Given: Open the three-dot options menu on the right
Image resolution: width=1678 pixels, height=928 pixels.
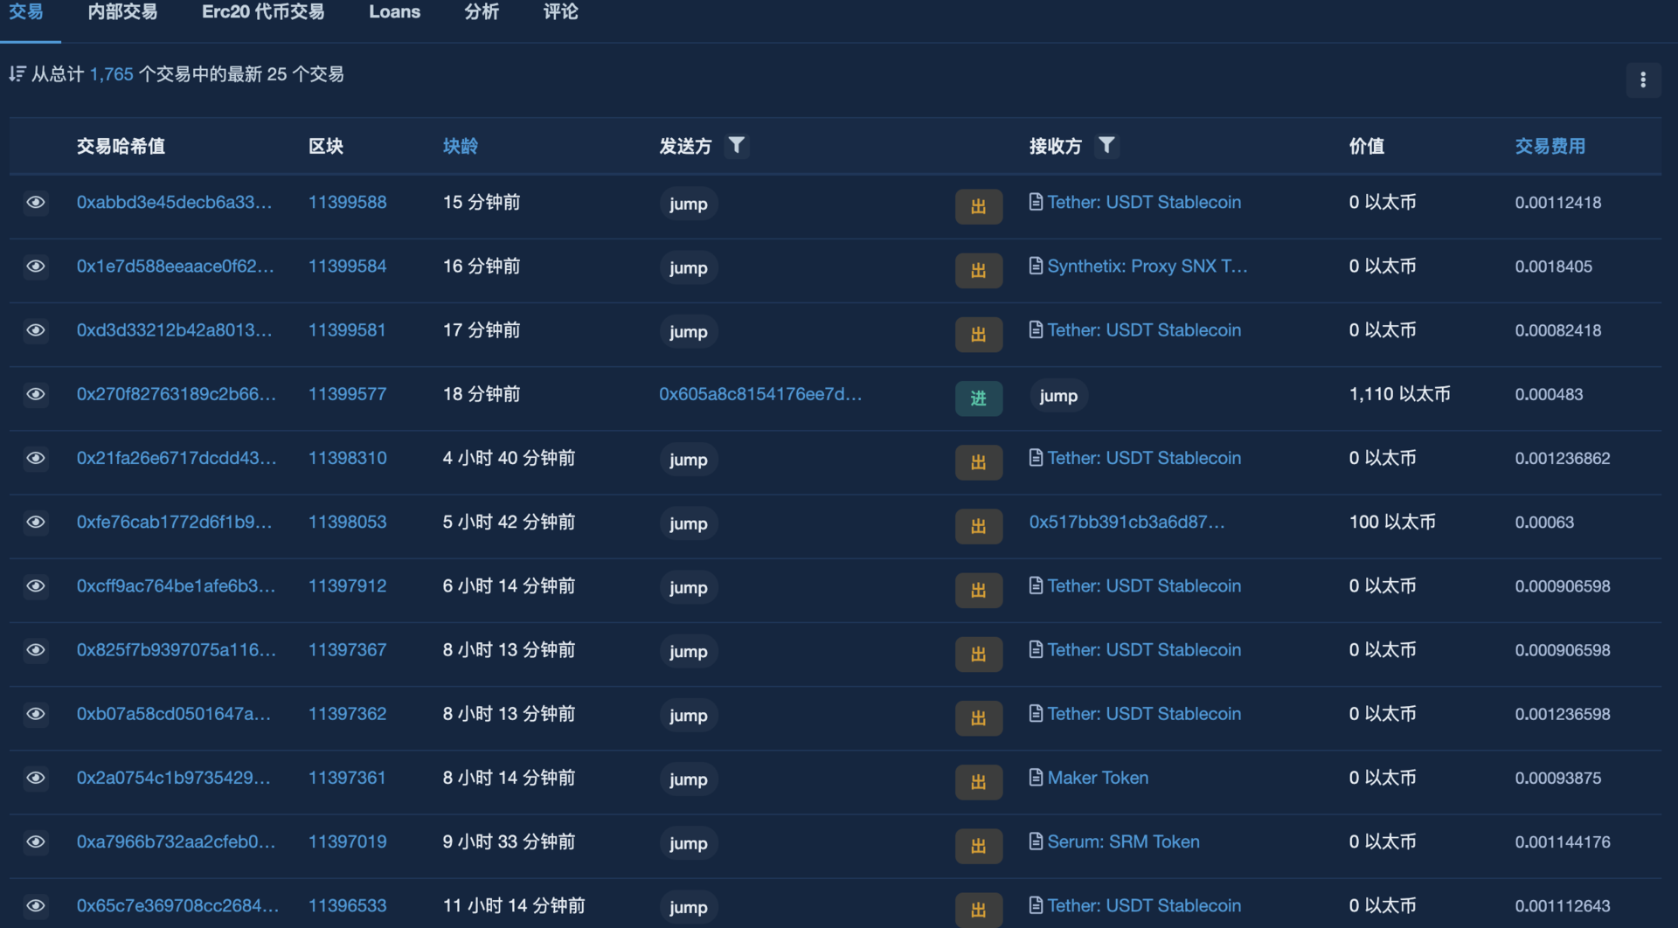Looking at the screenshot, I should pos(1642,80).
